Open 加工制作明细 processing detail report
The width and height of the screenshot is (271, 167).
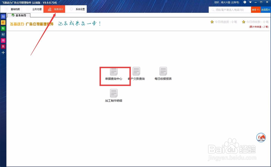coord(114,95)
